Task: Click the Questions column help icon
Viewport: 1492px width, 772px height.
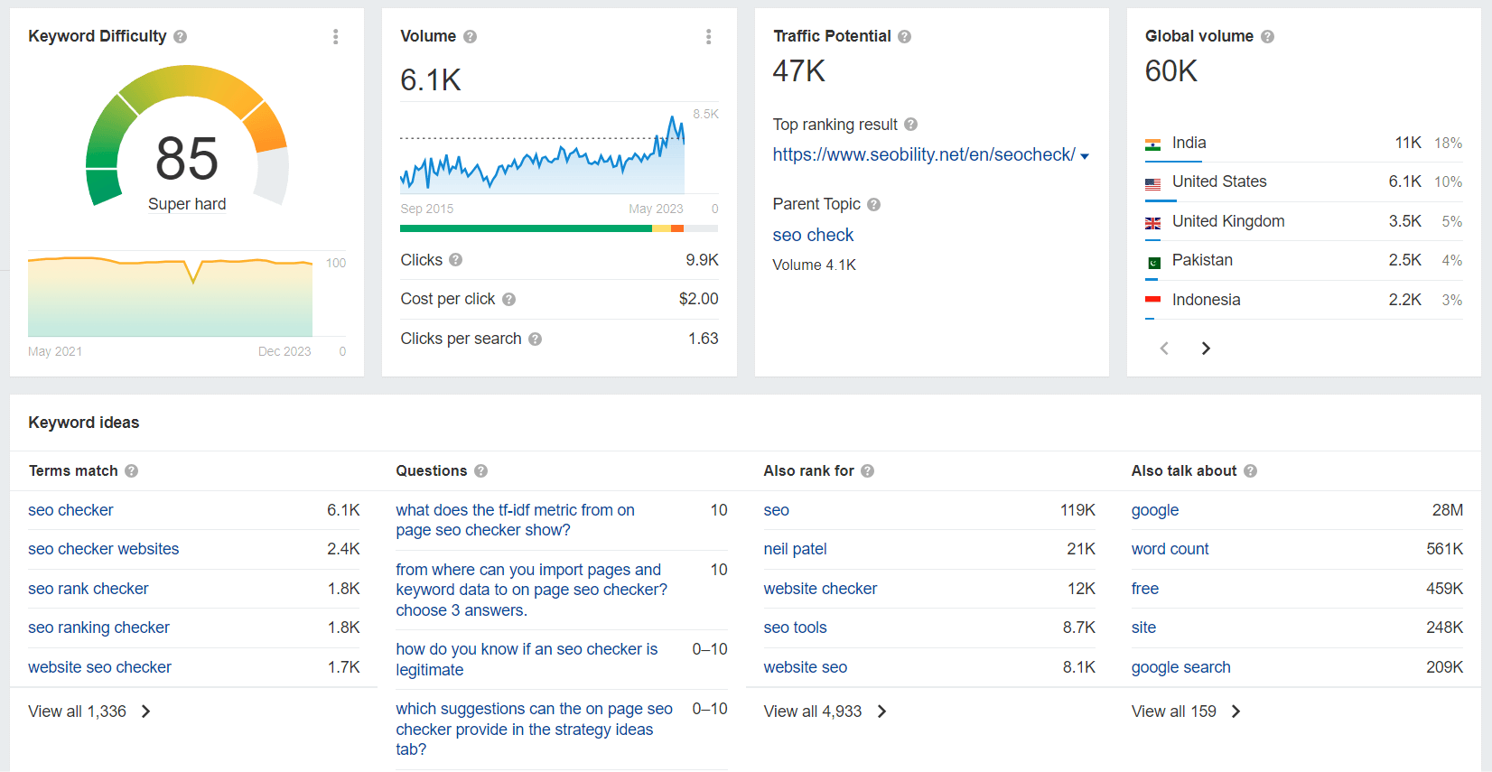Action: (480, 471)
